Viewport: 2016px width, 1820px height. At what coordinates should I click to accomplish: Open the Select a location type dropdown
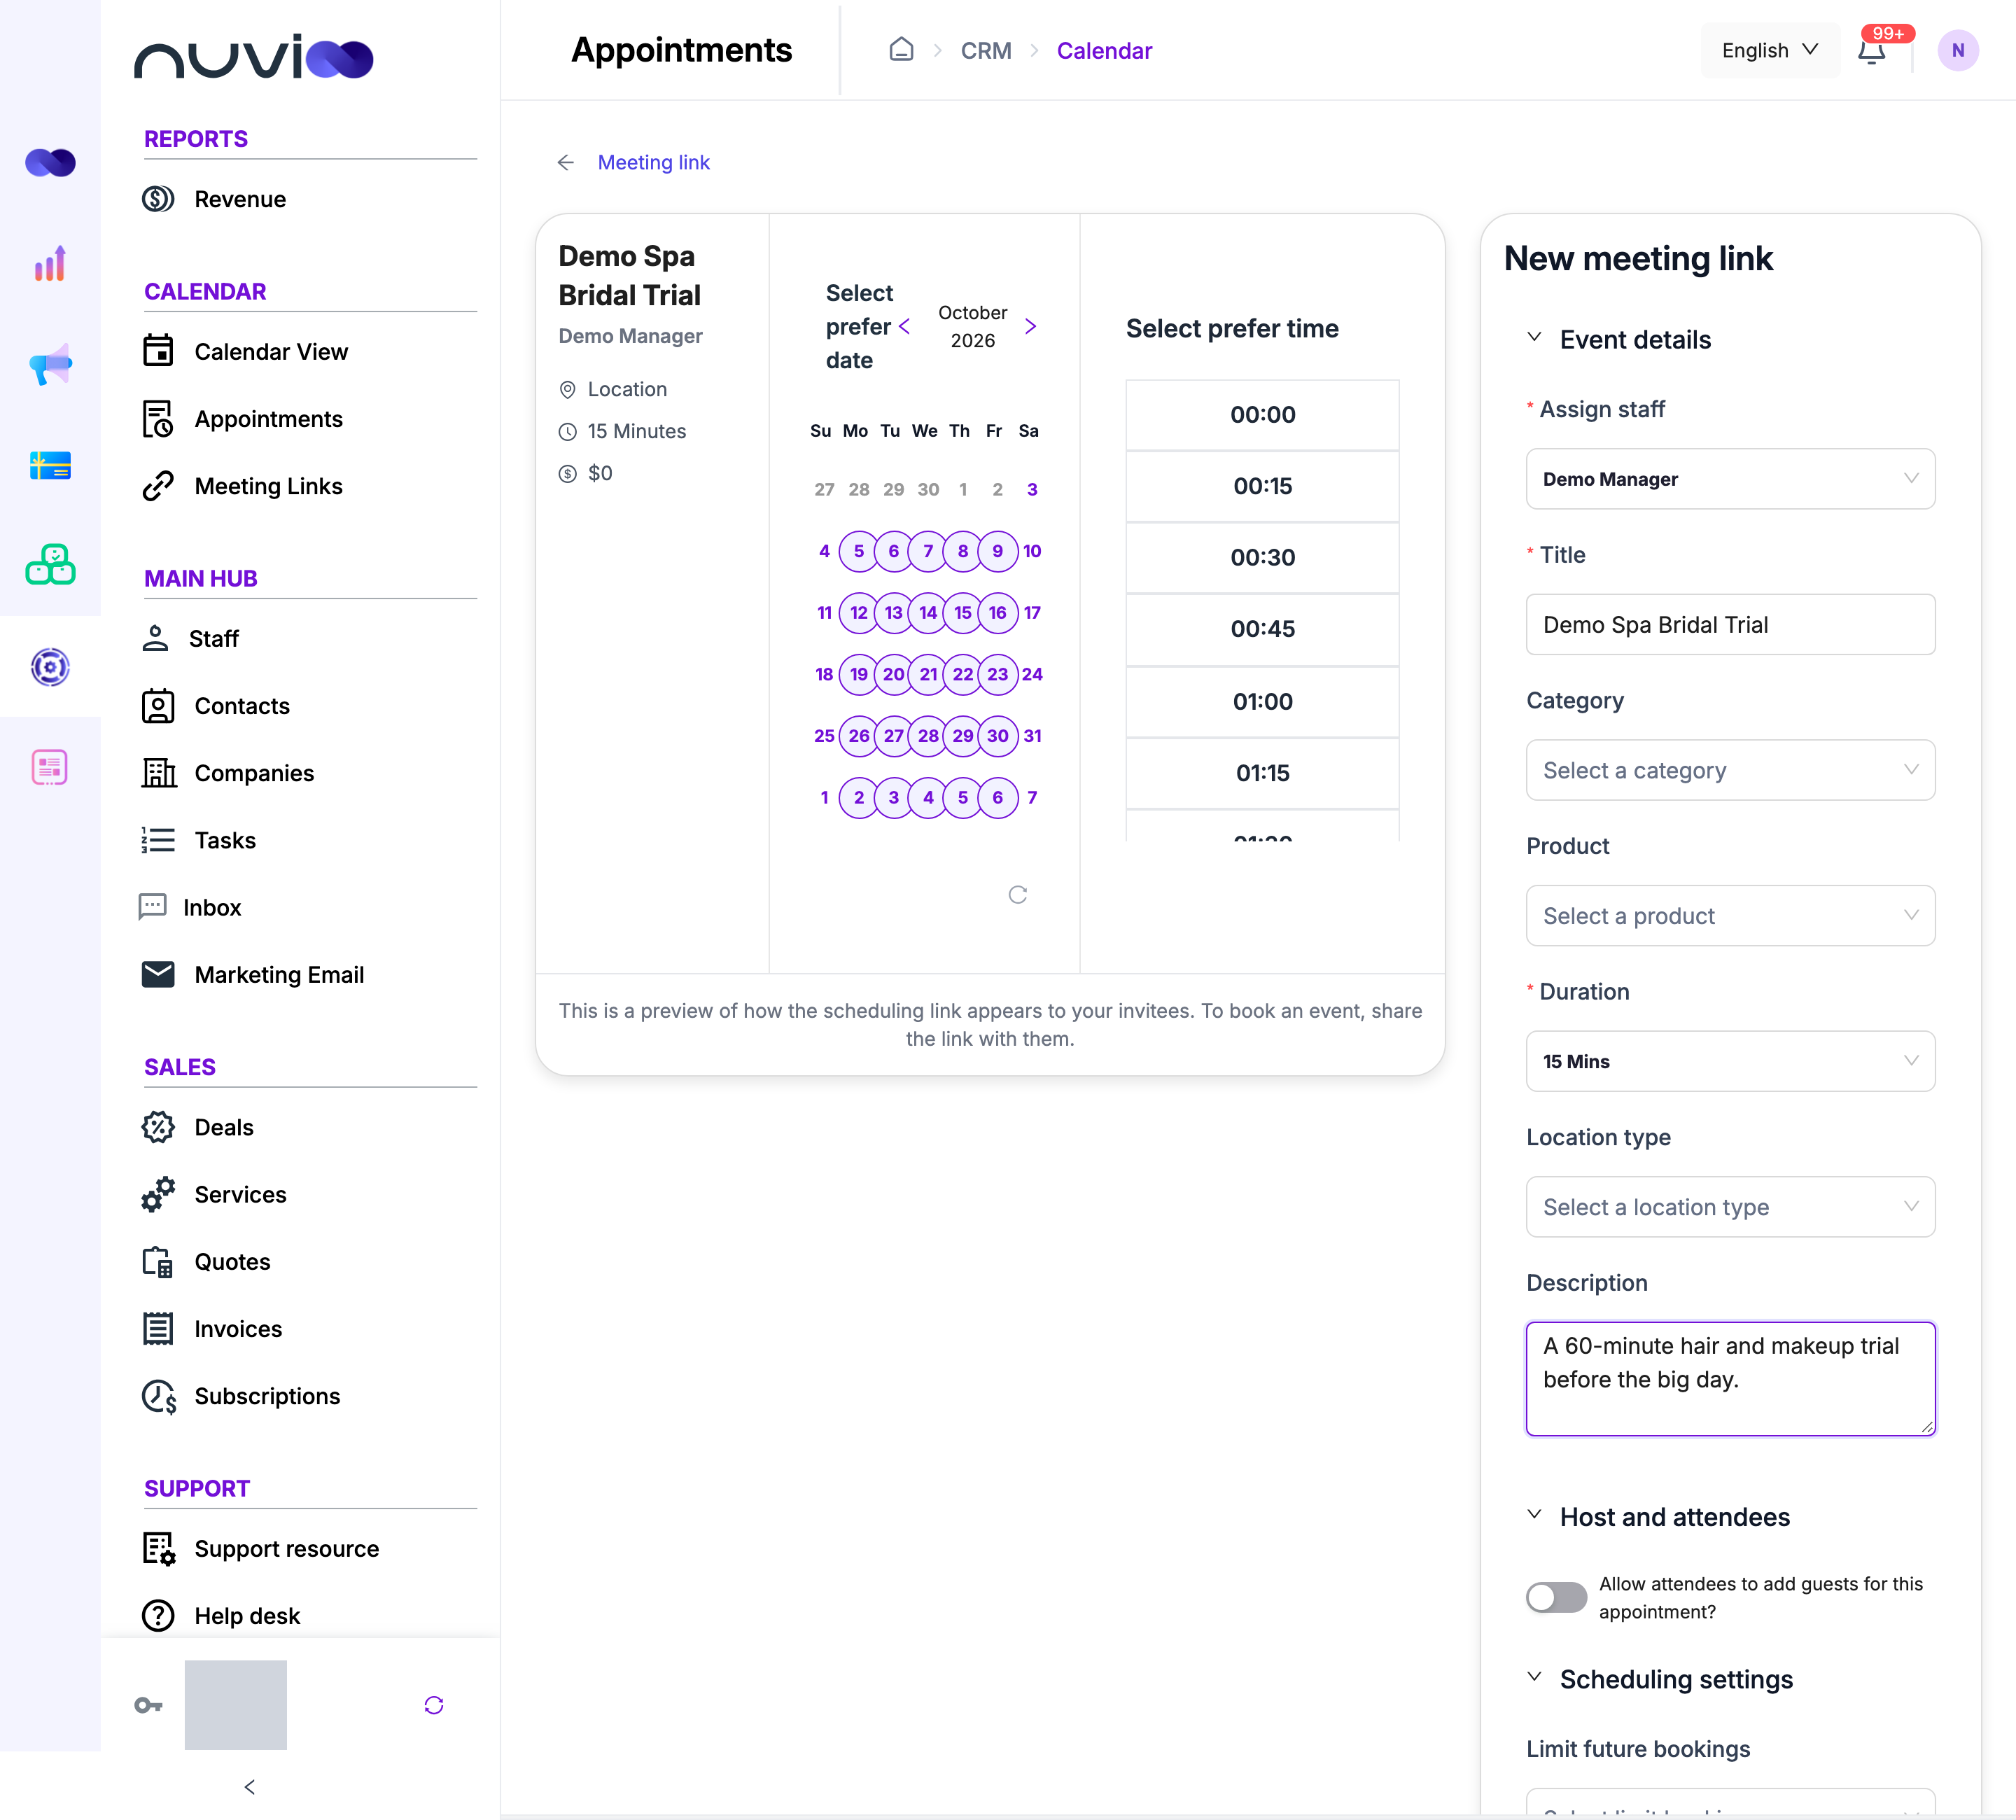(1730, 1207)
